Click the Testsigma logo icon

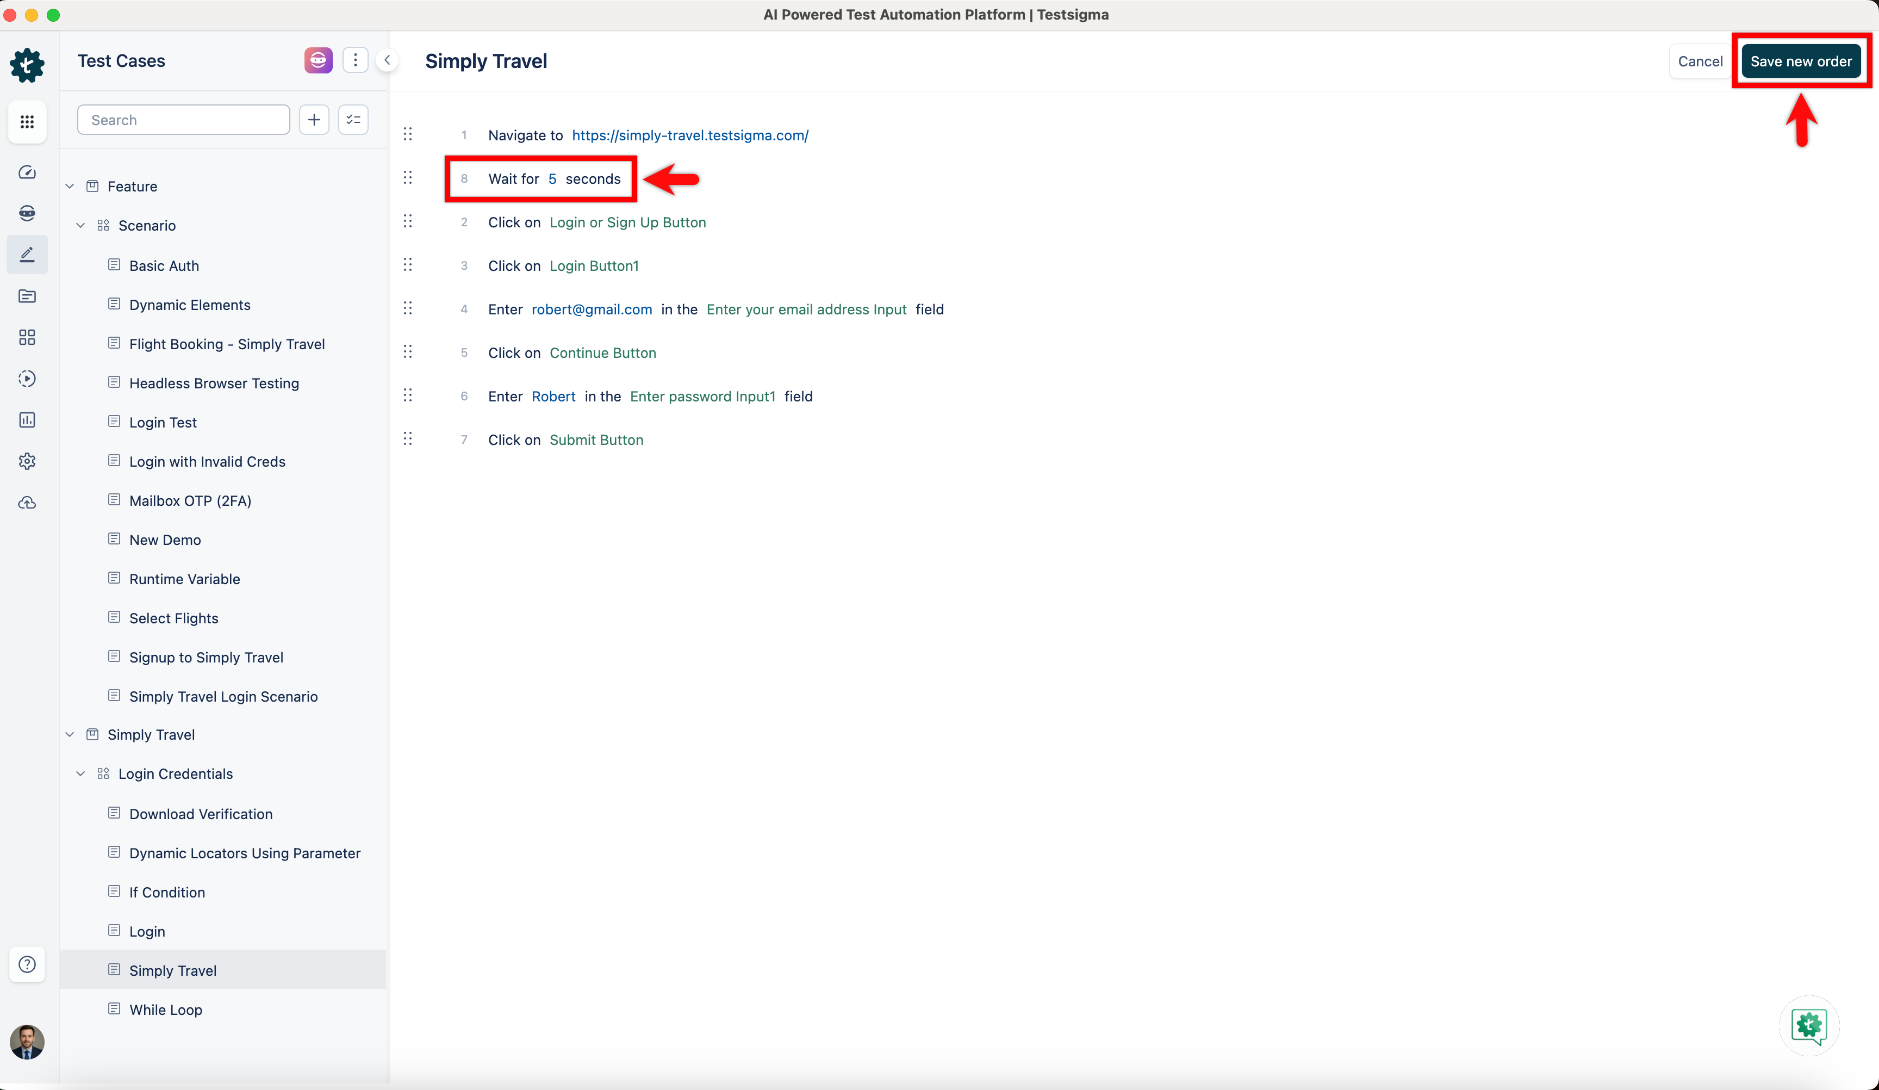click(x=27, y=65)
